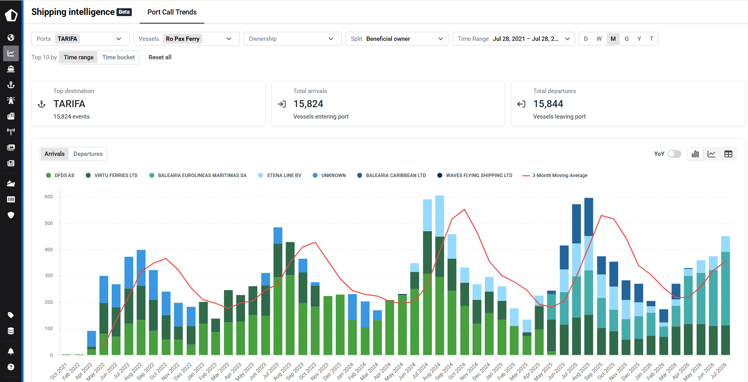The width and height of the screenshot is (748, 382).
Task: Switch to table view
Action: (x=728, y=154)
